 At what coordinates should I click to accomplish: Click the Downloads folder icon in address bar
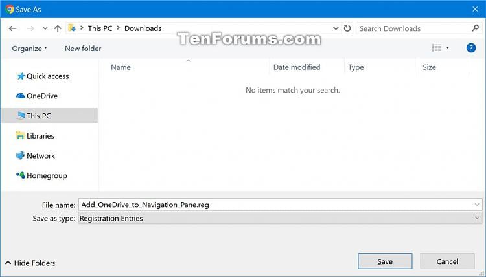tap(72, 28)
